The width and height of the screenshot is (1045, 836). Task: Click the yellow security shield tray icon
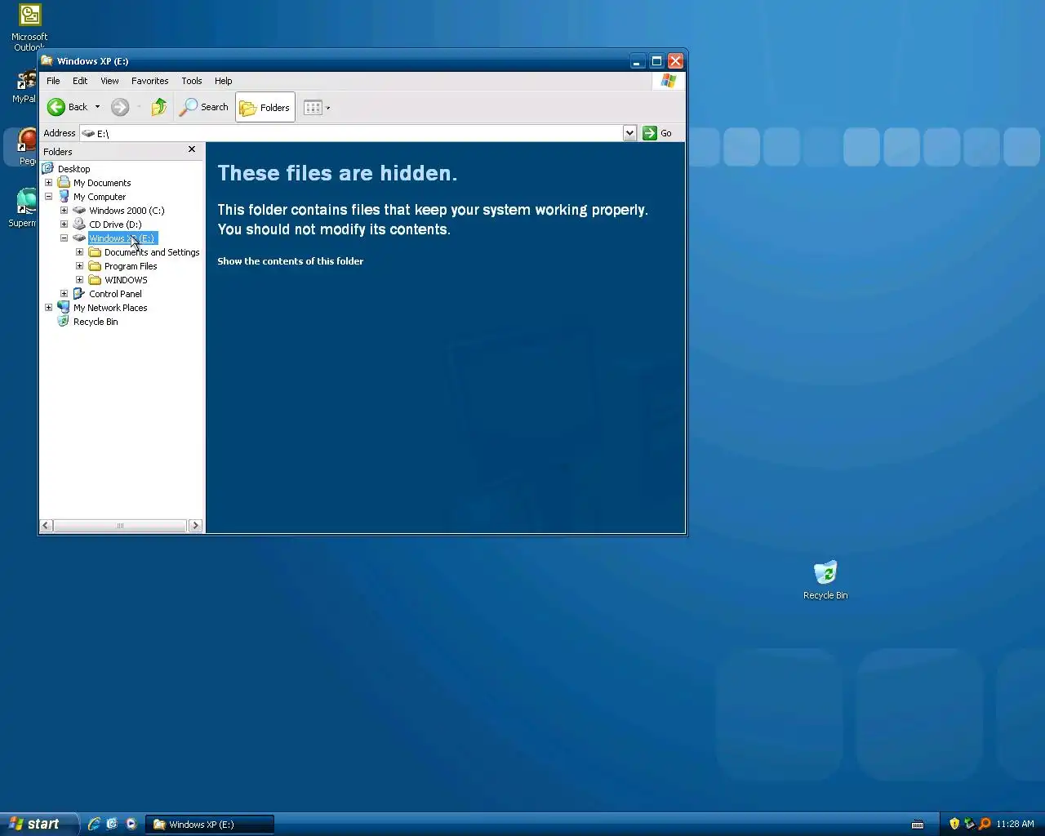[954, 824]
